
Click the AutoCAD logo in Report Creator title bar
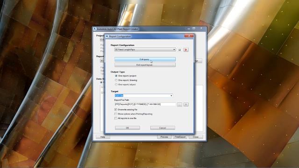click(94, 29)
